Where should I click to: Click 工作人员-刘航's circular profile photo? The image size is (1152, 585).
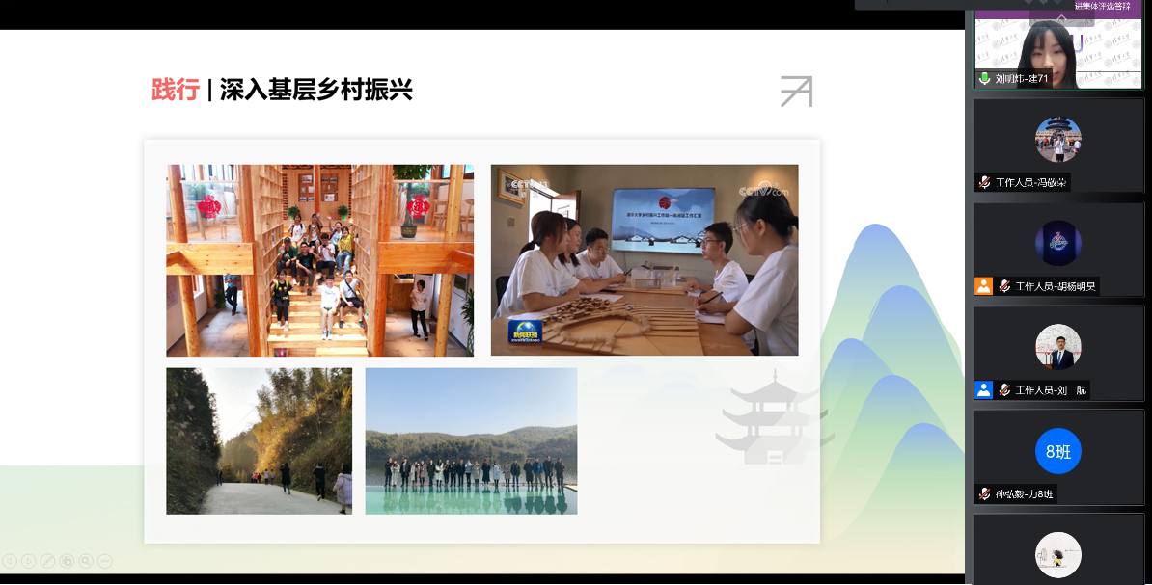tap(1058, 347)
